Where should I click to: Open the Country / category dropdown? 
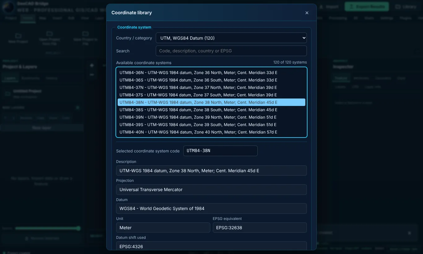pyautogui.click(x=231, y=38)
